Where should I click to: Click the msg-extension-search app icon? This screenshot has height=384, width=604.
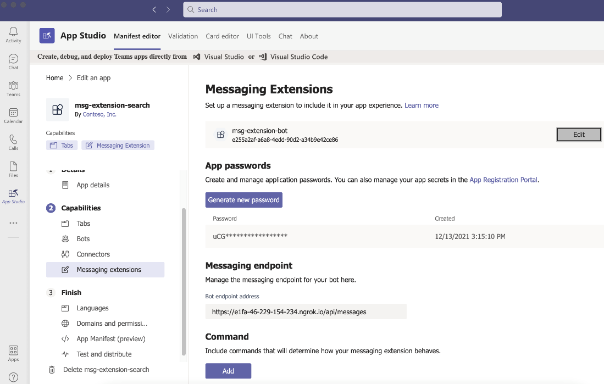point(58,109)
